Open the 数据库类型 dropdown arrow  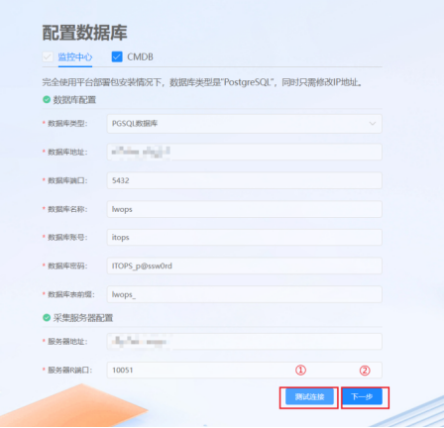pyautogui.click(x=373, y=124)
